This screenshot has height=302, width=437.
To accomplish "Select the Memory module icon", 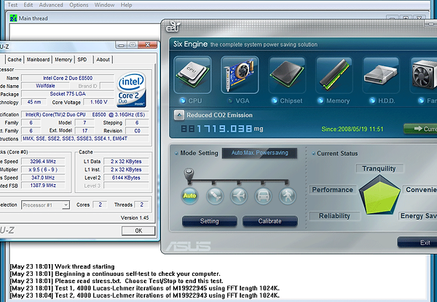I will 334,75.
